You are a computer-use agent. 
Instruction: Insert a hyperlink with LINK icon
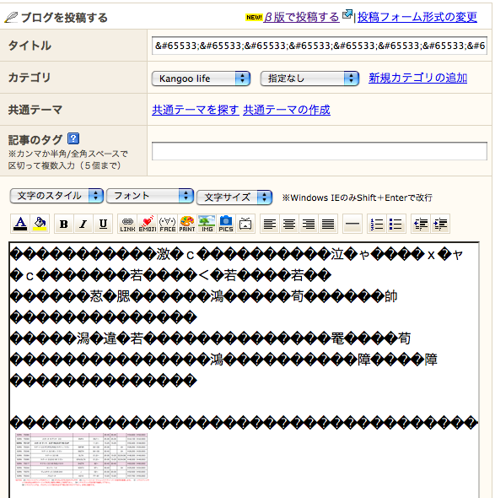(127, 224)
